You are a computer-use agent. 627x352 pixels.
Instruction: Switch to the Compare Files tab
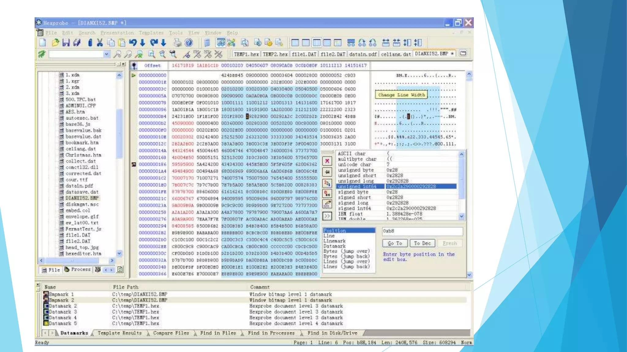coord(171,333)
